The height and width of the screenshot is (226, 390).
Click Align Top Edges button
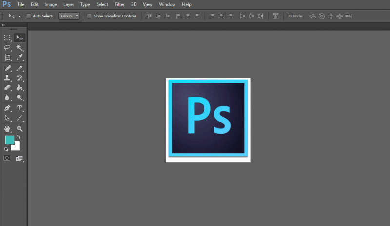[x=149, y=16]
